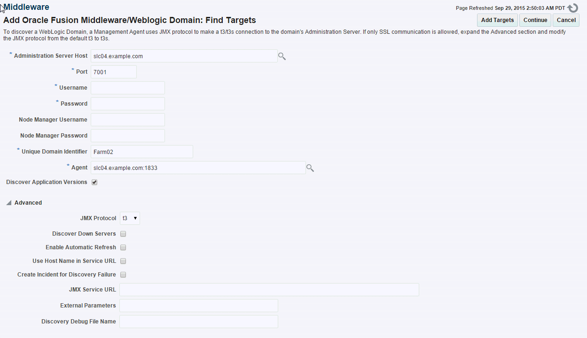Cancel the find targets wizard

[566, 20]
